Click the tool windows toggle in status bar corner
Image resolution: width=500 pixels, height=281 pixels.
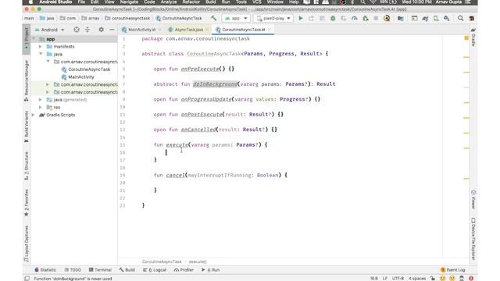tap(27, 279)
